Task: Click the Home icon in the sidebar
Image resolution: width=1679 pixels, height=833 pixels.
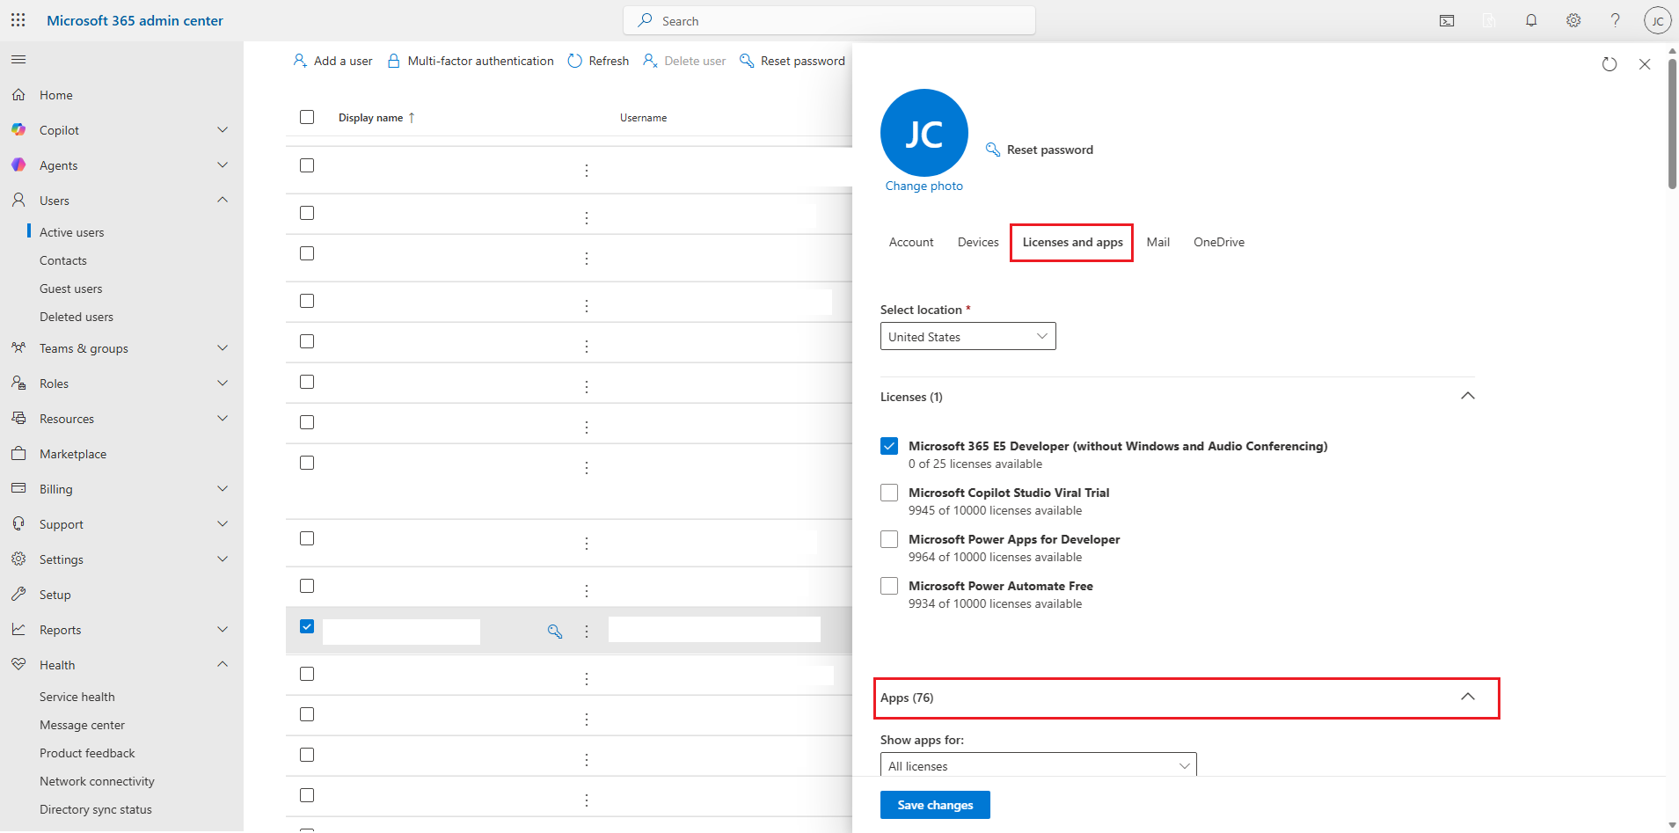Action: [18, 95]
